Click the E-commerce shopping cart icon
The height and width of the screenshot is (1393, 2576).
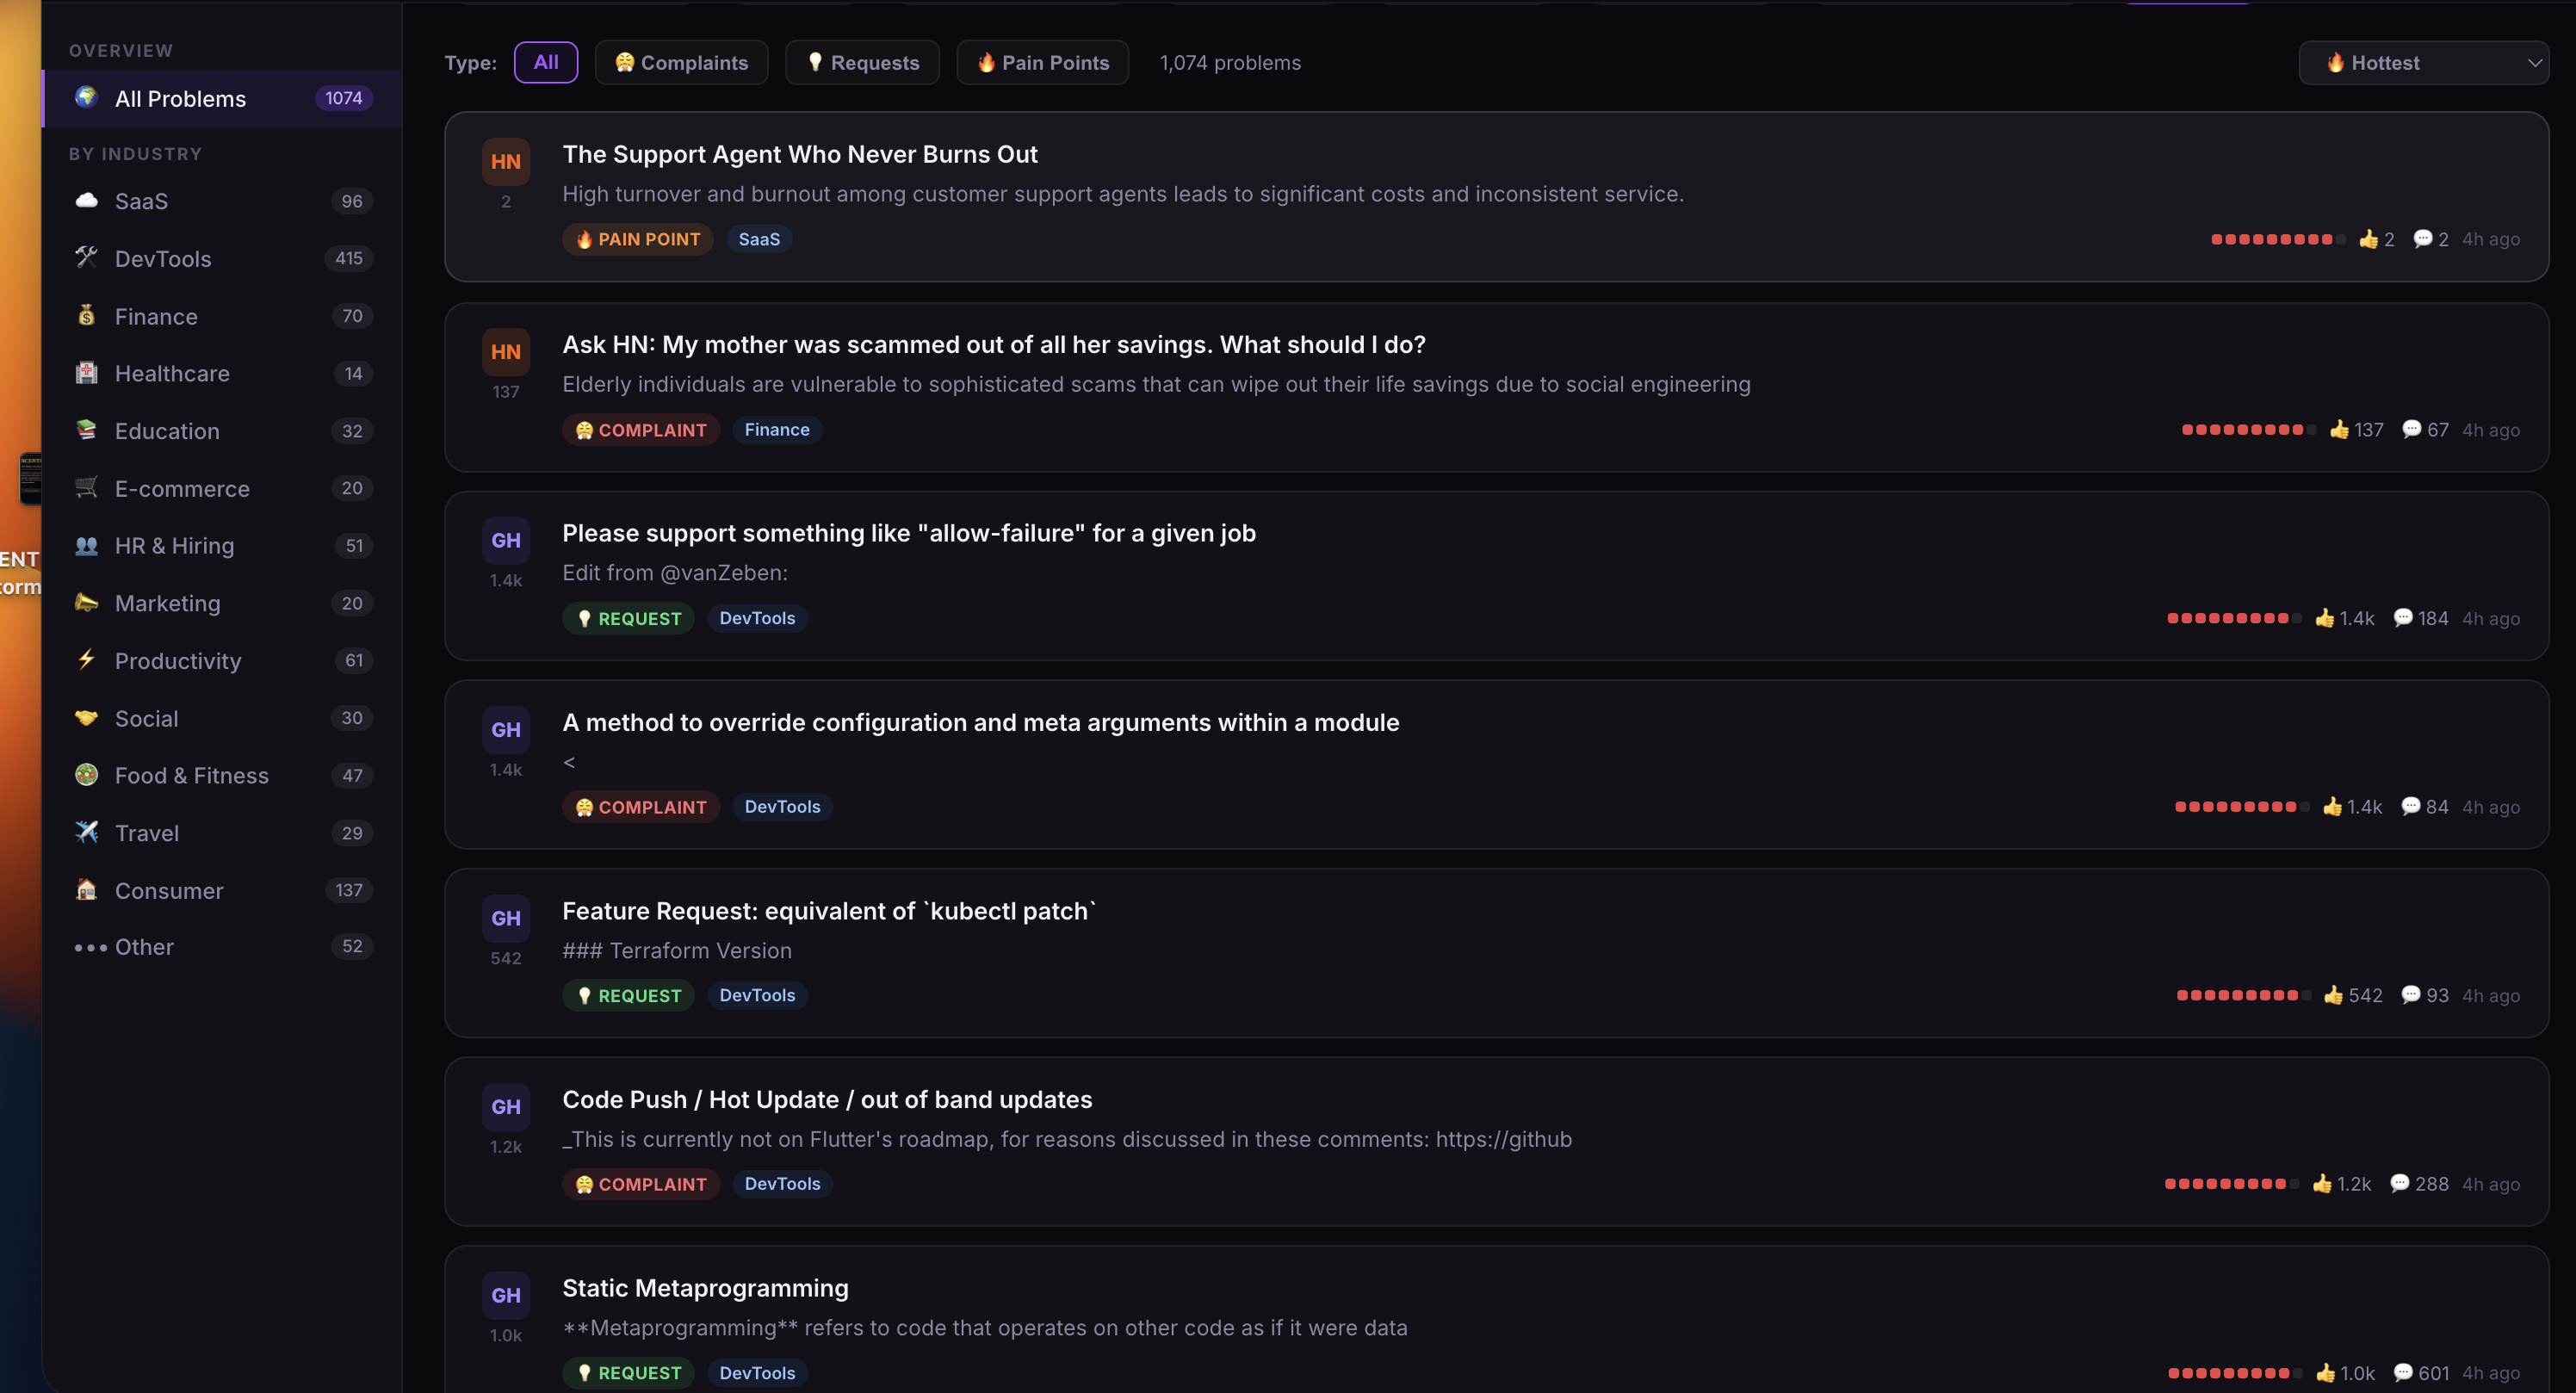pyautogui.click(x=87, y=488)
